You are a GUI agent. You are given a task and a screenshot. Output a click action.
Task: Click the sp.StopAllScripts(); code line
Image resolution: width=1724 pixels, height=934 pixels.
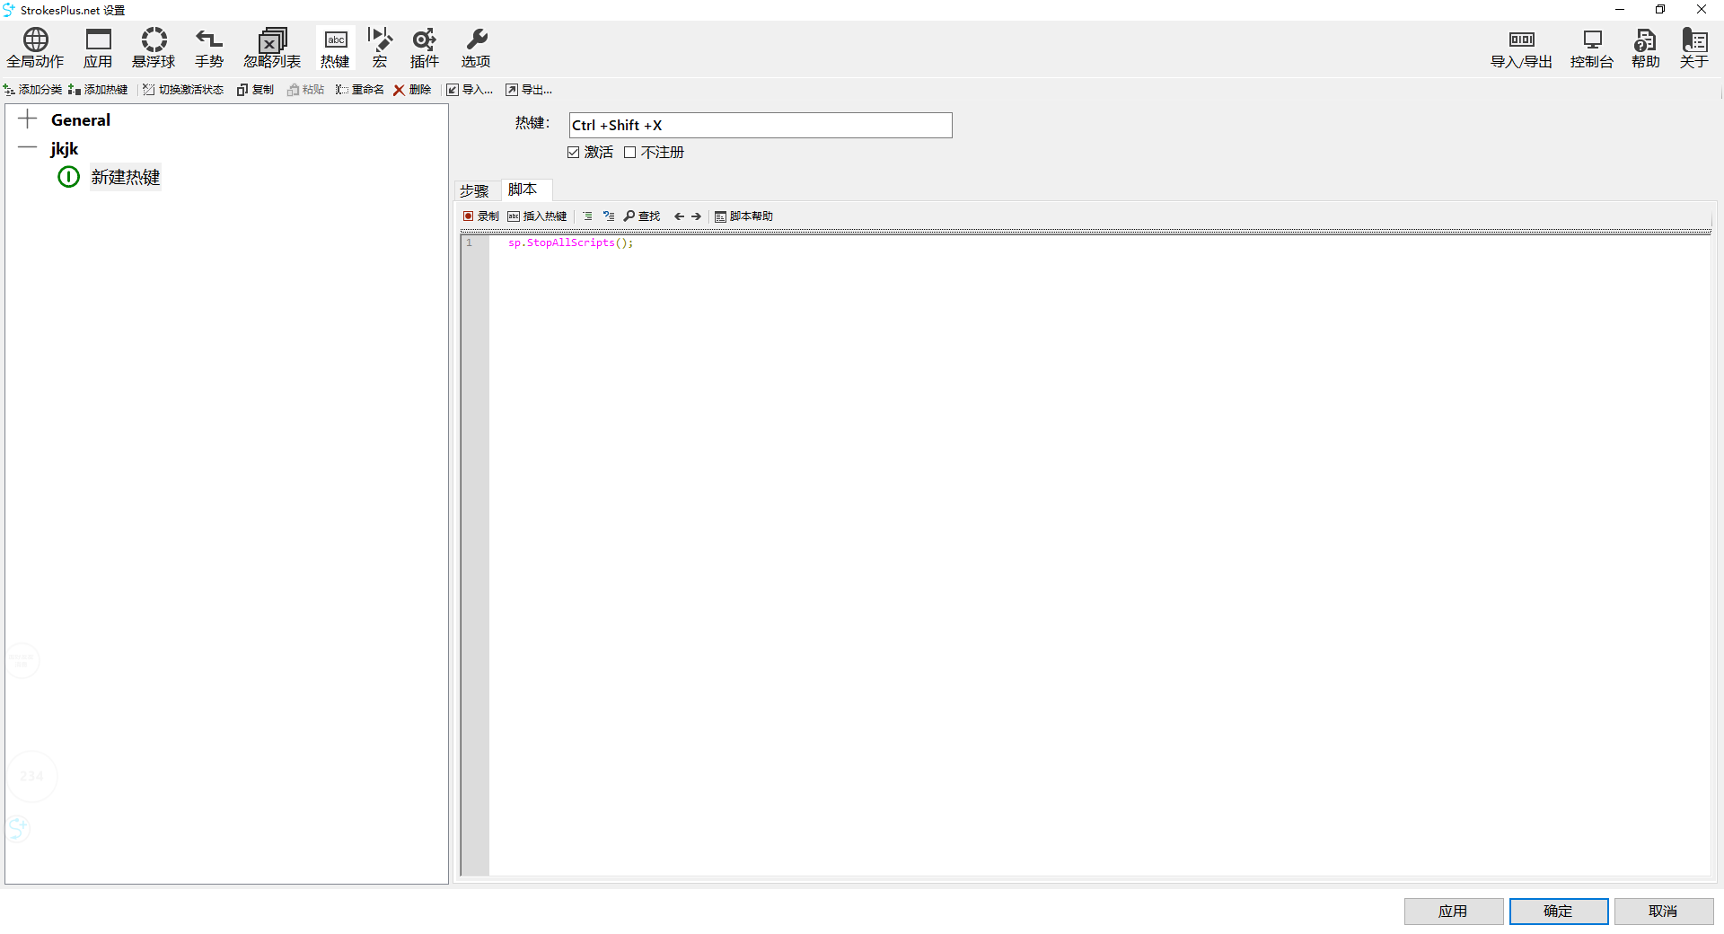pos(571,242)
